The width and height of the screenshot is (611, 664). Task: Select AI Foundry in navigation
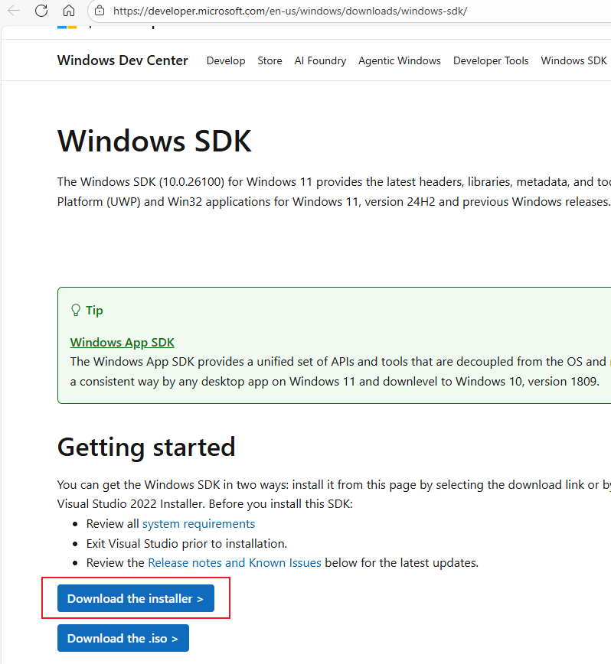pos(320,61)
